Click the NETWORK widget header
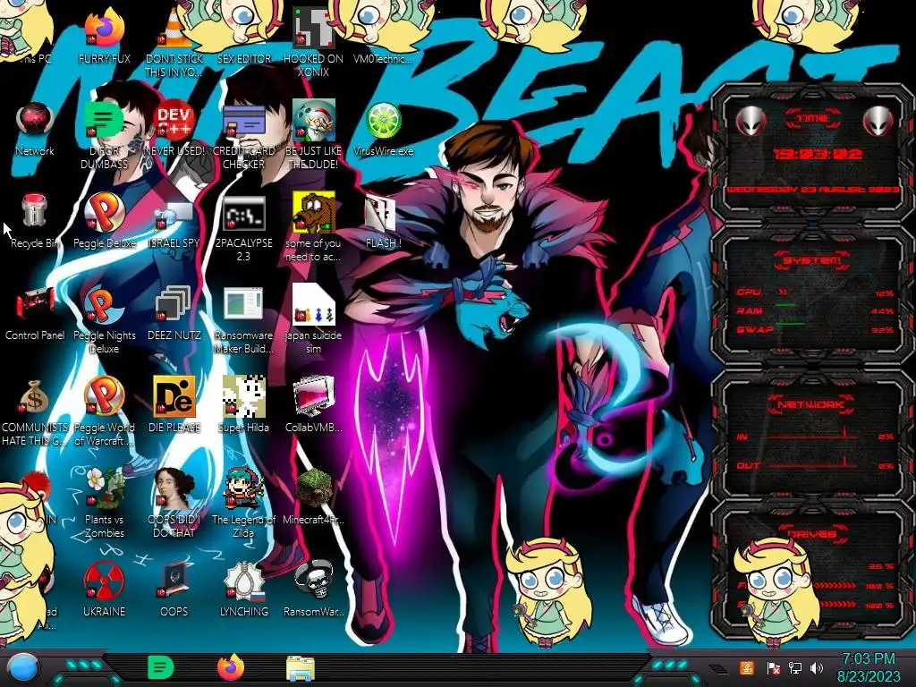916x687 pixels. 812,404
